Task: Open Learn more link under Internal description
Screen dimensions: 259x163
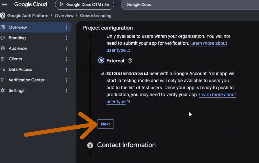Action: point(208,43)
